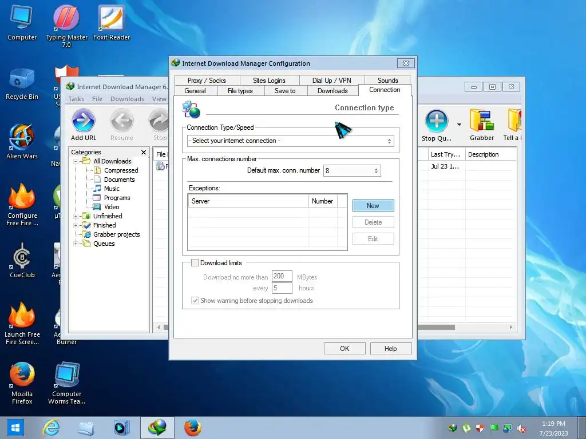Expand the Unfinished tree node

pyautogui.click(x=76, y=216)
